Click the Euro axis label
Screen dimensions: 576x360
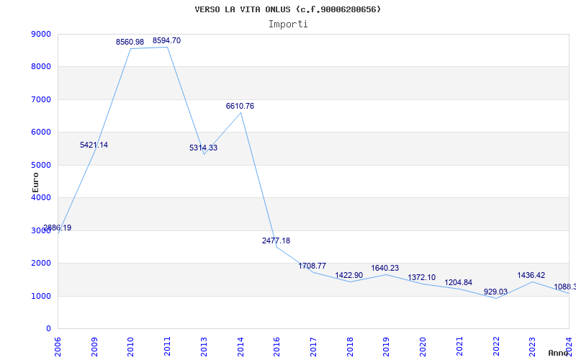pos(35,182)
